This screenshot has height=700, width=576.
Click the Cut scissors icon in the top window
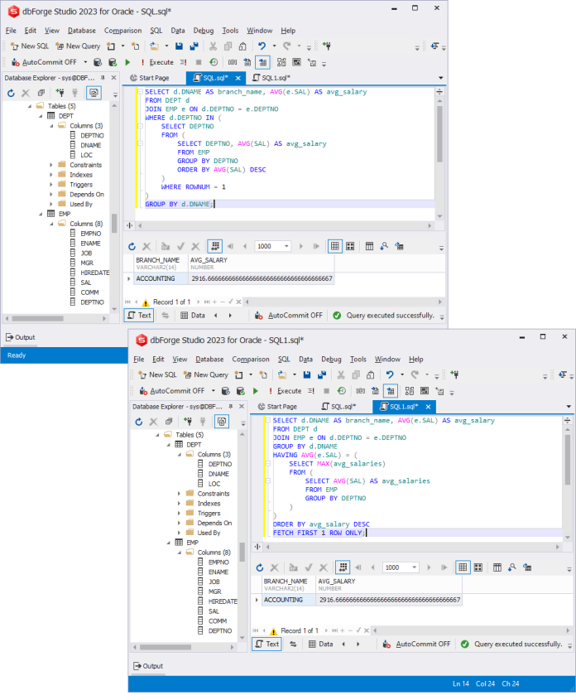pos(213,46)
